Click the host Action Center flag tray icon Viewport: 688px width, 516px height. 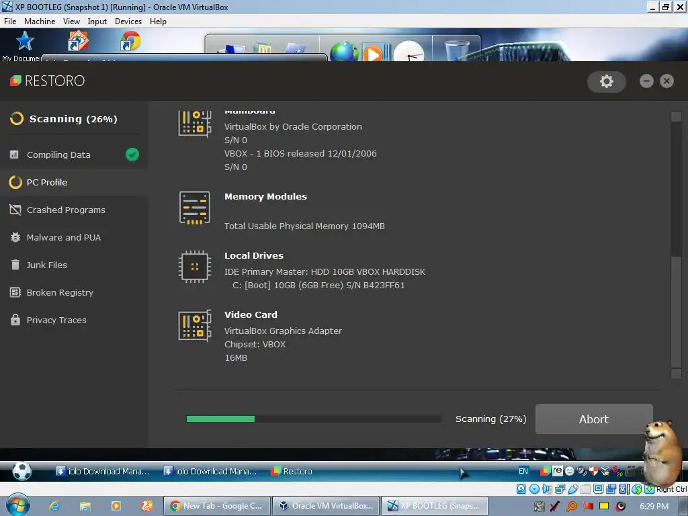[x=588, y=506]
